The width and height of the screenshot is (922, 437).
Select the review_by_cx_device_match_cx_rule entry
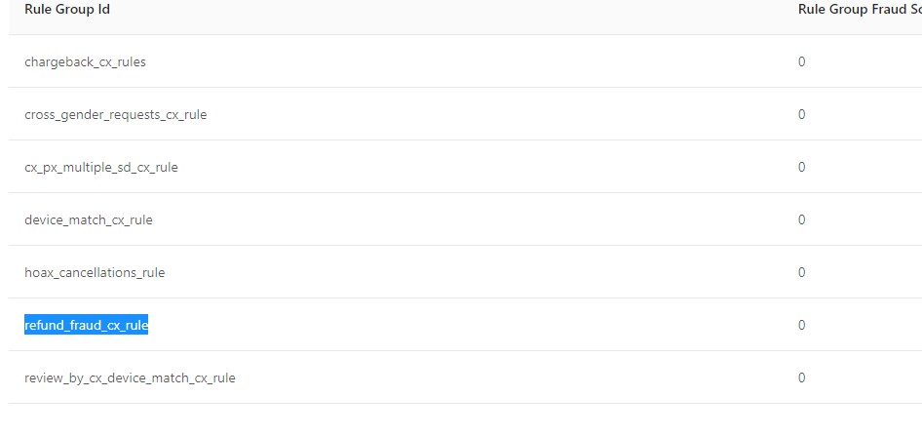(130, 378)
